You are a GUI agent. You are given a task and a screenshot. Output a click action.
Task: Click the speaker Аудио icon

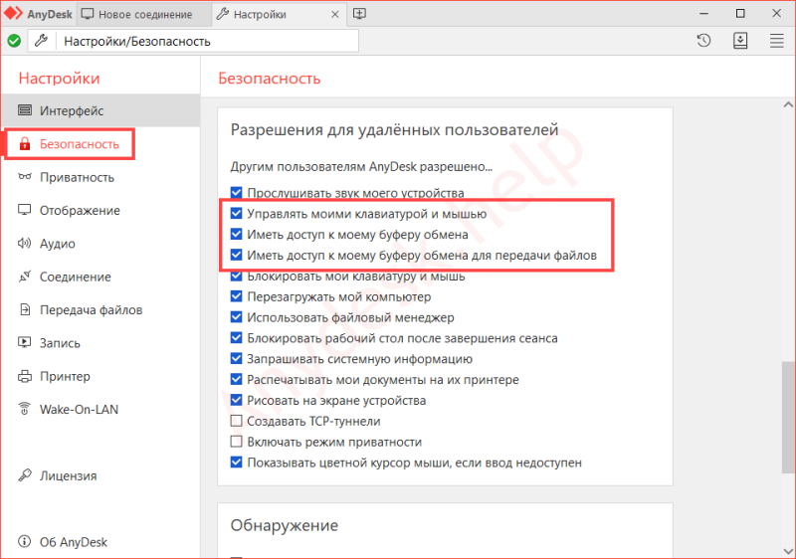[24, 244]
